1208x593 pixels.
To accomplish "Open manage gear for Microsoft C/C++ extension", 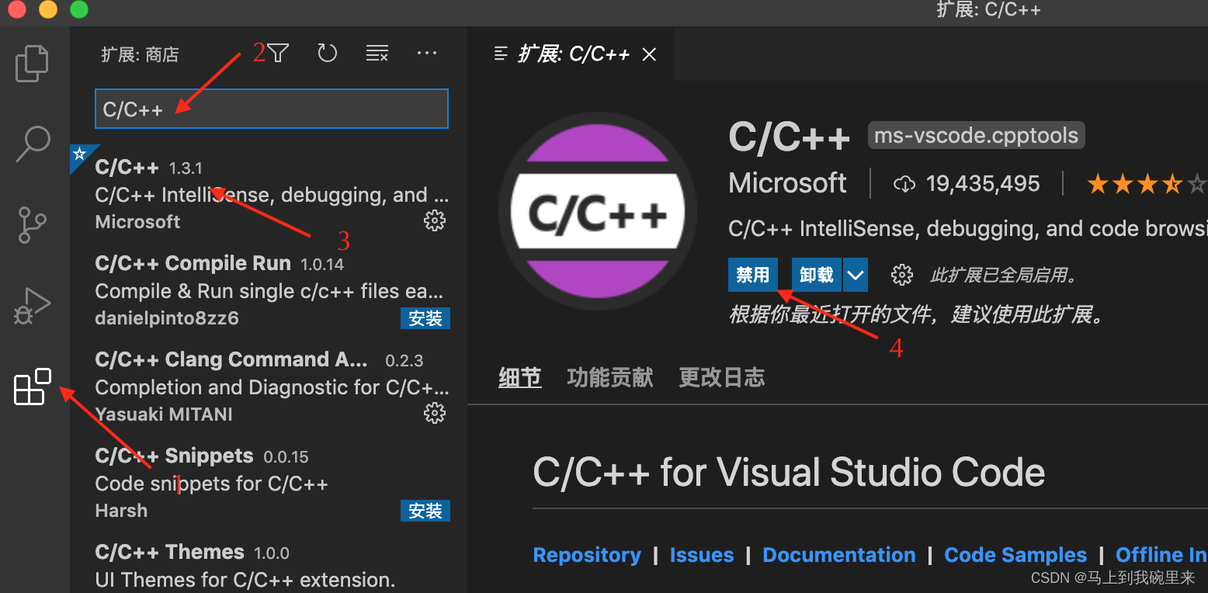I will pyautogui.click(x=435, y=220).
